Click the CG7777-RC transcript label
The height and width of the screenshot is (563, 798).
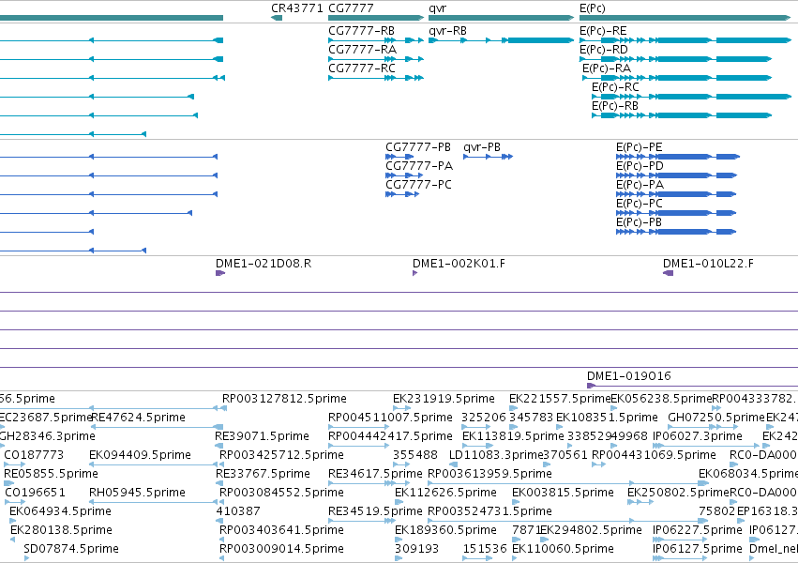[x=362, y=68]
